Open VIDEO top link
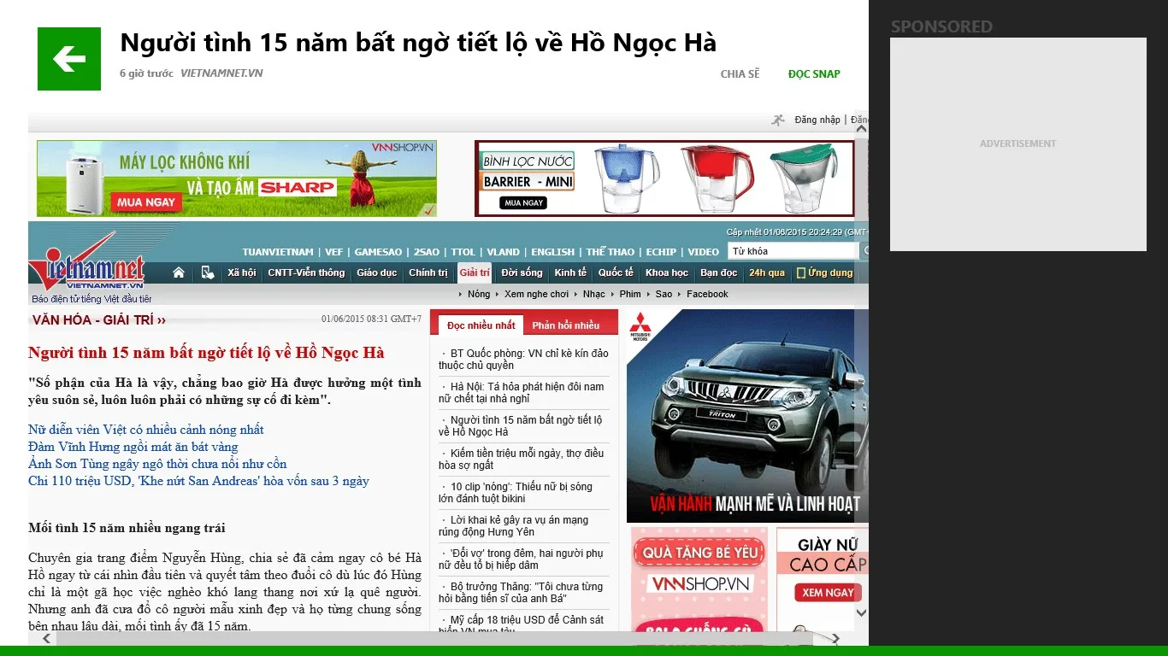The image size is (1168, 656). pyautogui.click(x=704, y=252)
